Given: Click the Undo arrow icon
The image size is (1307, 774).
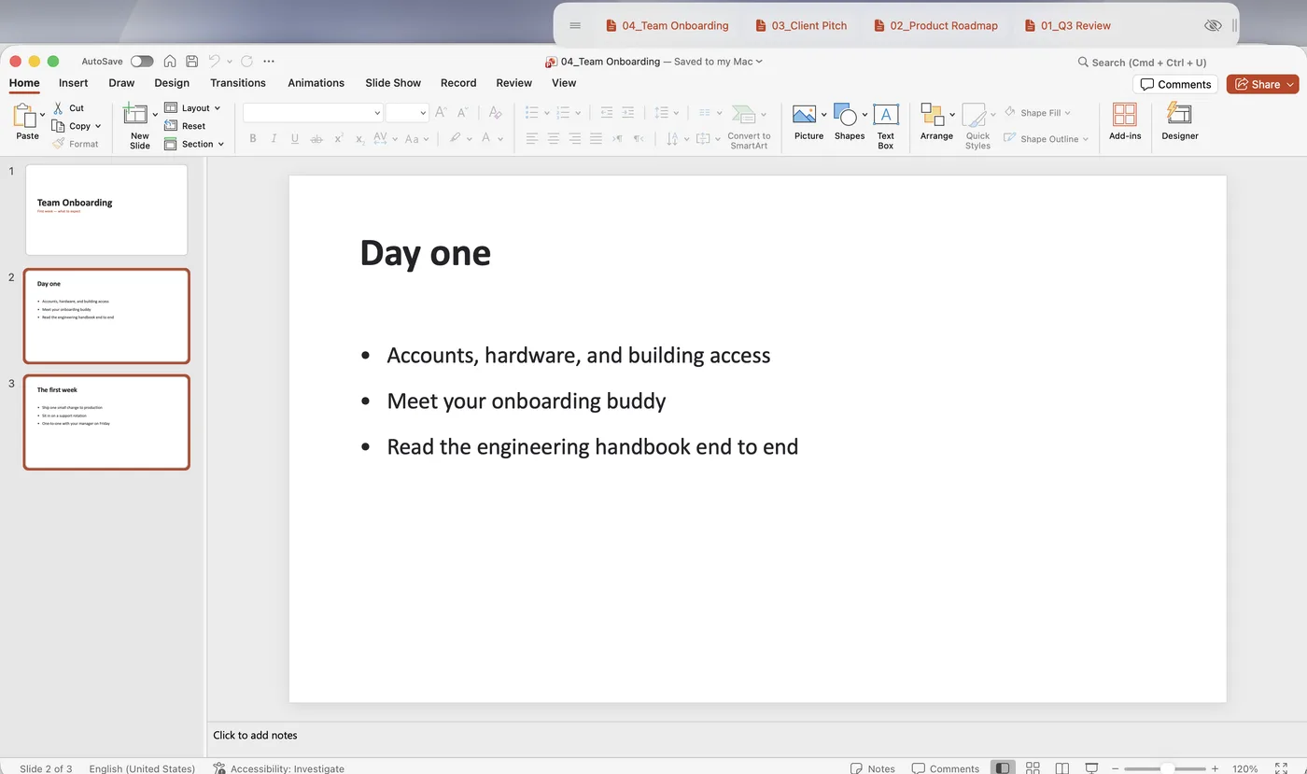Looking at the screenshot, I should [214, 62].
